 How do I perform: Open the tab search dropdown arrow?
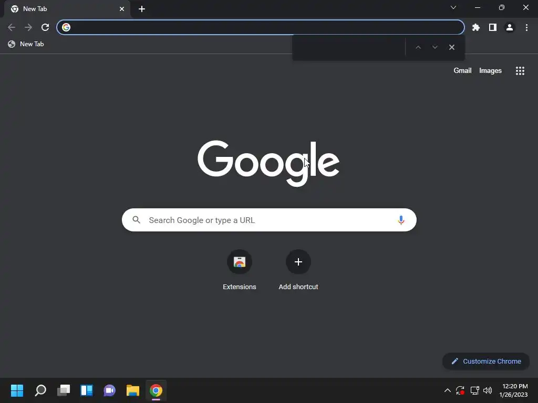[x=453, y=7]
